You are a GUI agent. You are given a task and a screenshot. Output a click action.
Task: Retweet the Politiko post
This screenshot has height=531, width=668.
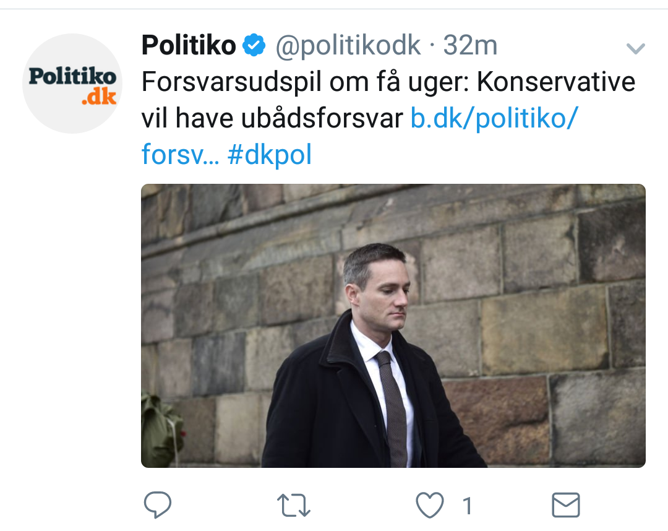tap(293, 506)
